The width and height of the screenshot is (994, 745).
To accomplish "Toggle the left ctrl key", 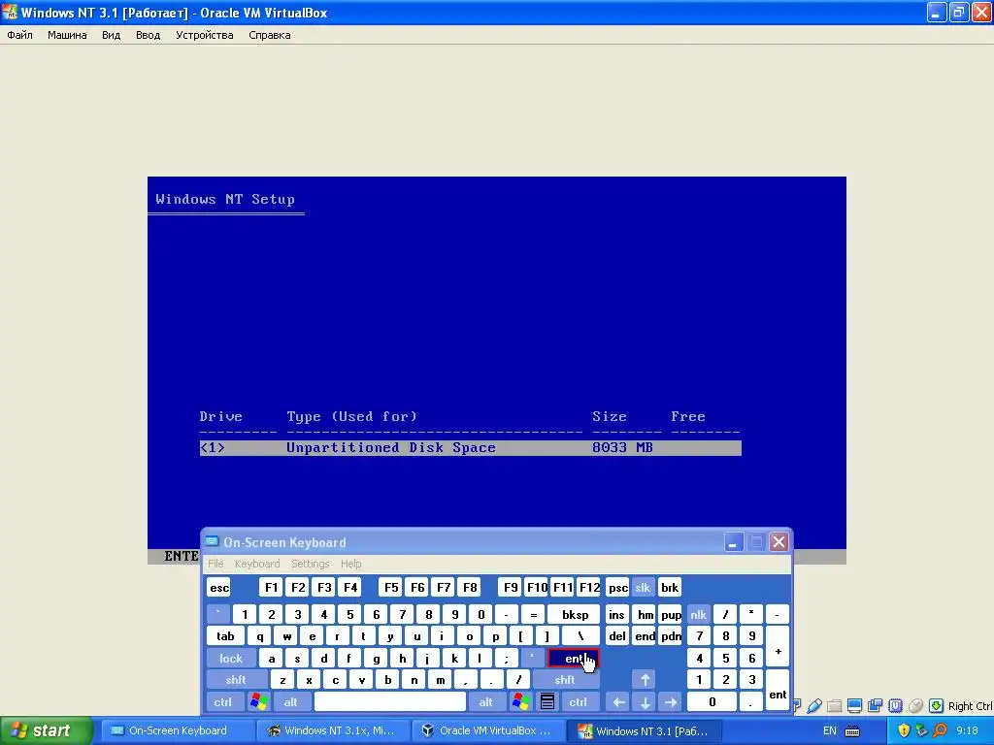I will click(222, 701).
